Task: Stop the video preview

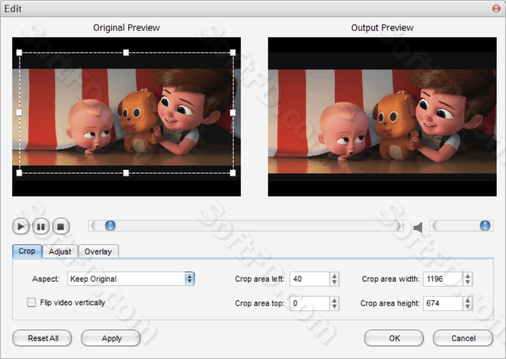Action: pos(61,227)
